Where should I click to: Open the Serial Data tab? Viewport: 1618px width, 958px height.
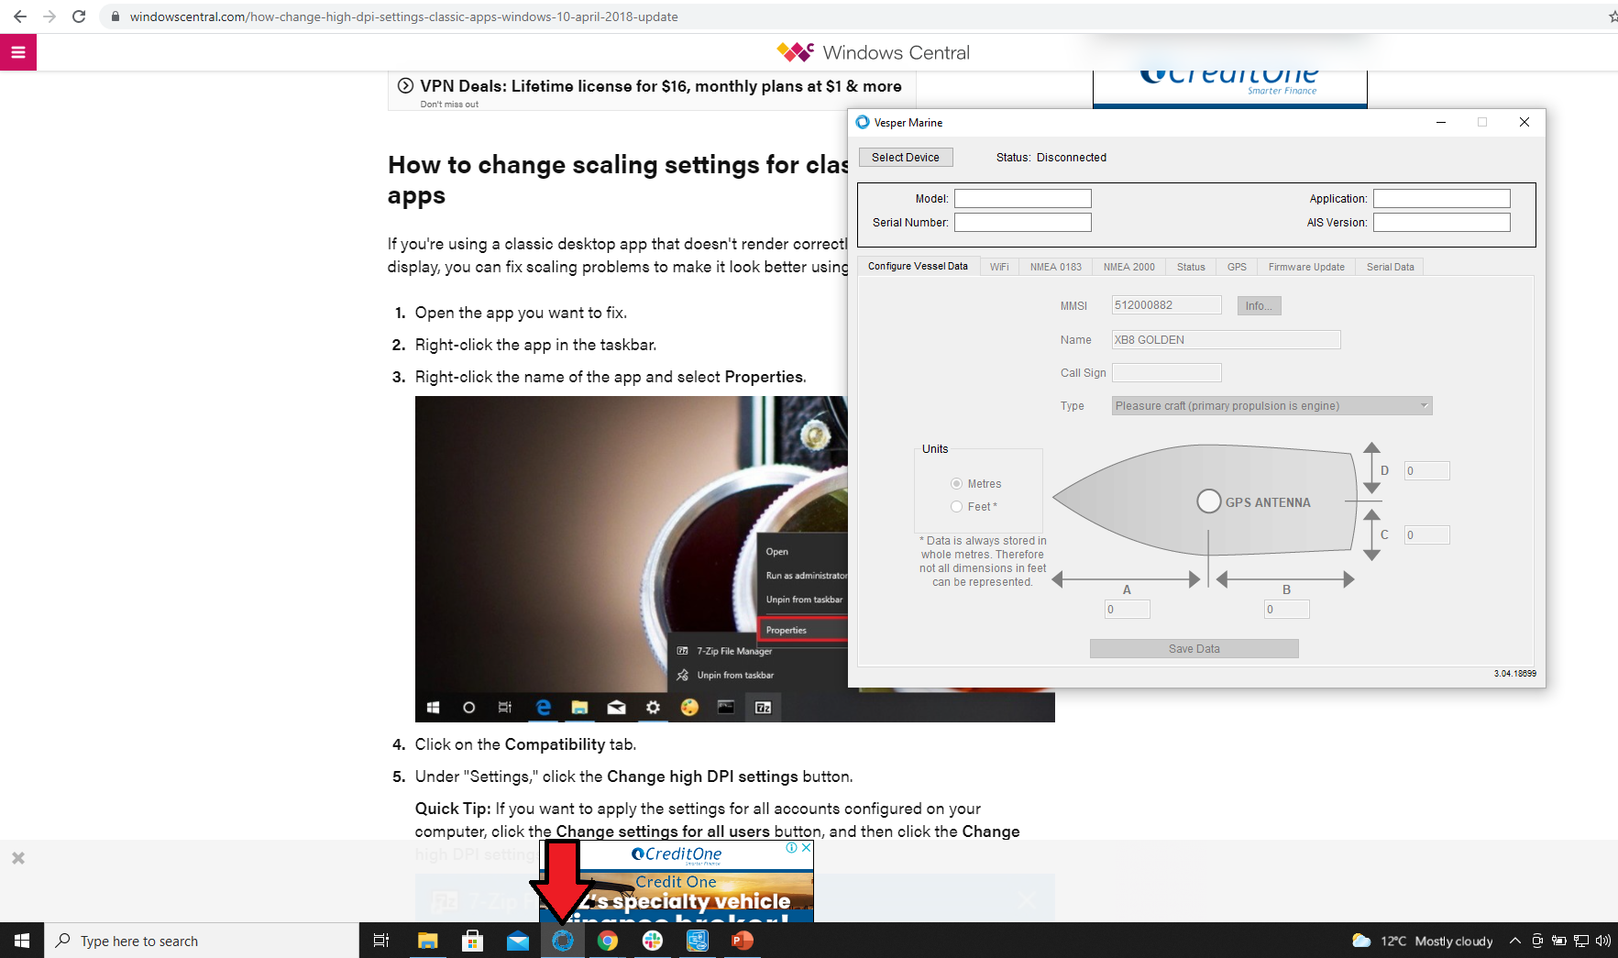[x=1390, y=267]
